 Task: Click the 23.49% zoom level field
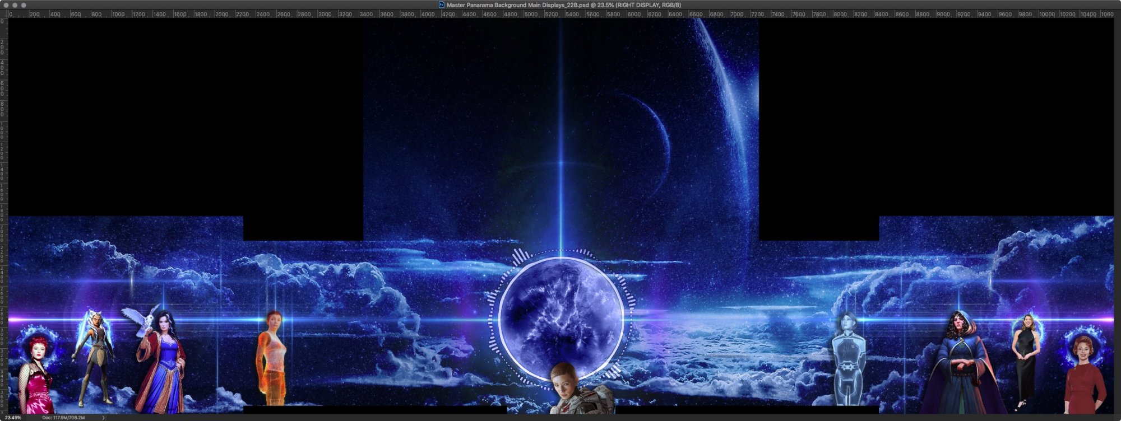coord(13,418)
